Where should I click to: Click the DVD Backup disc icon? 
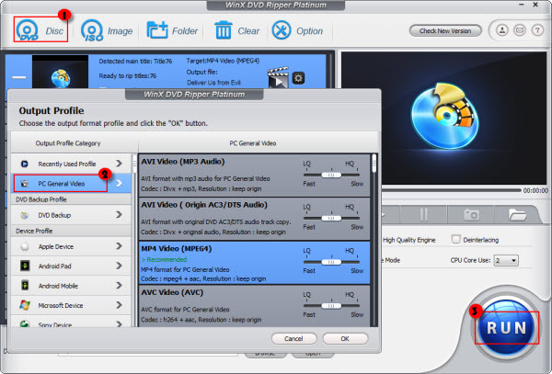(24, 215)
